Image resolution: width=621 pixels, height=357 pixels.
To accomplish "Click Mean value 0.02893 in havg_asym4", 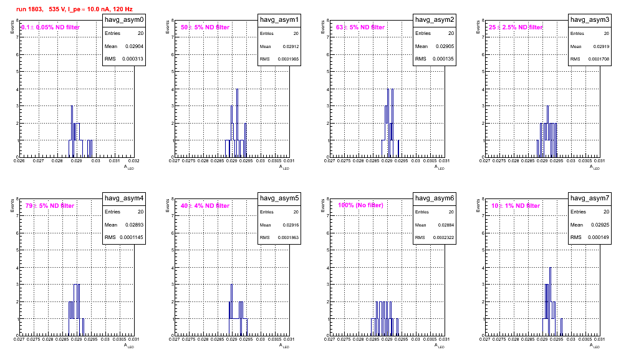I will pyautogui.click(x=134, y=225).
